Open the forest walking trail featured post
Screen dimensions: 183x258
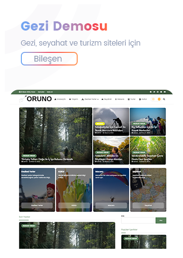56,136
